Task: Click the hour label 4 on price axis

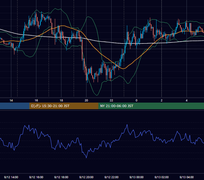Action: 187,100
